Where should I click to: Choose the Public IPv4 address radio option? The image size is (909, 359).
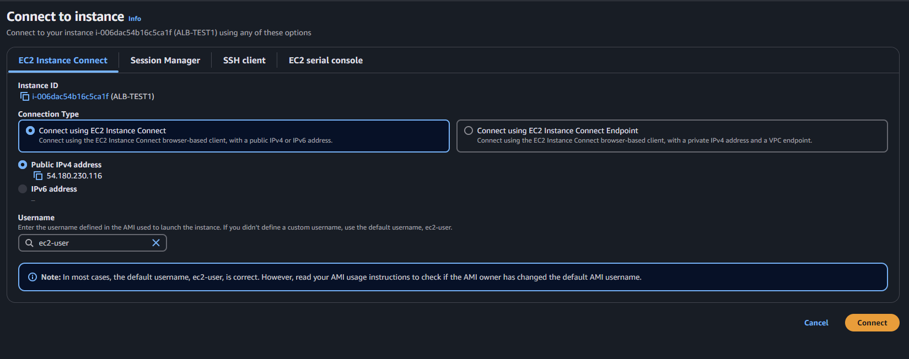point(23,165)
